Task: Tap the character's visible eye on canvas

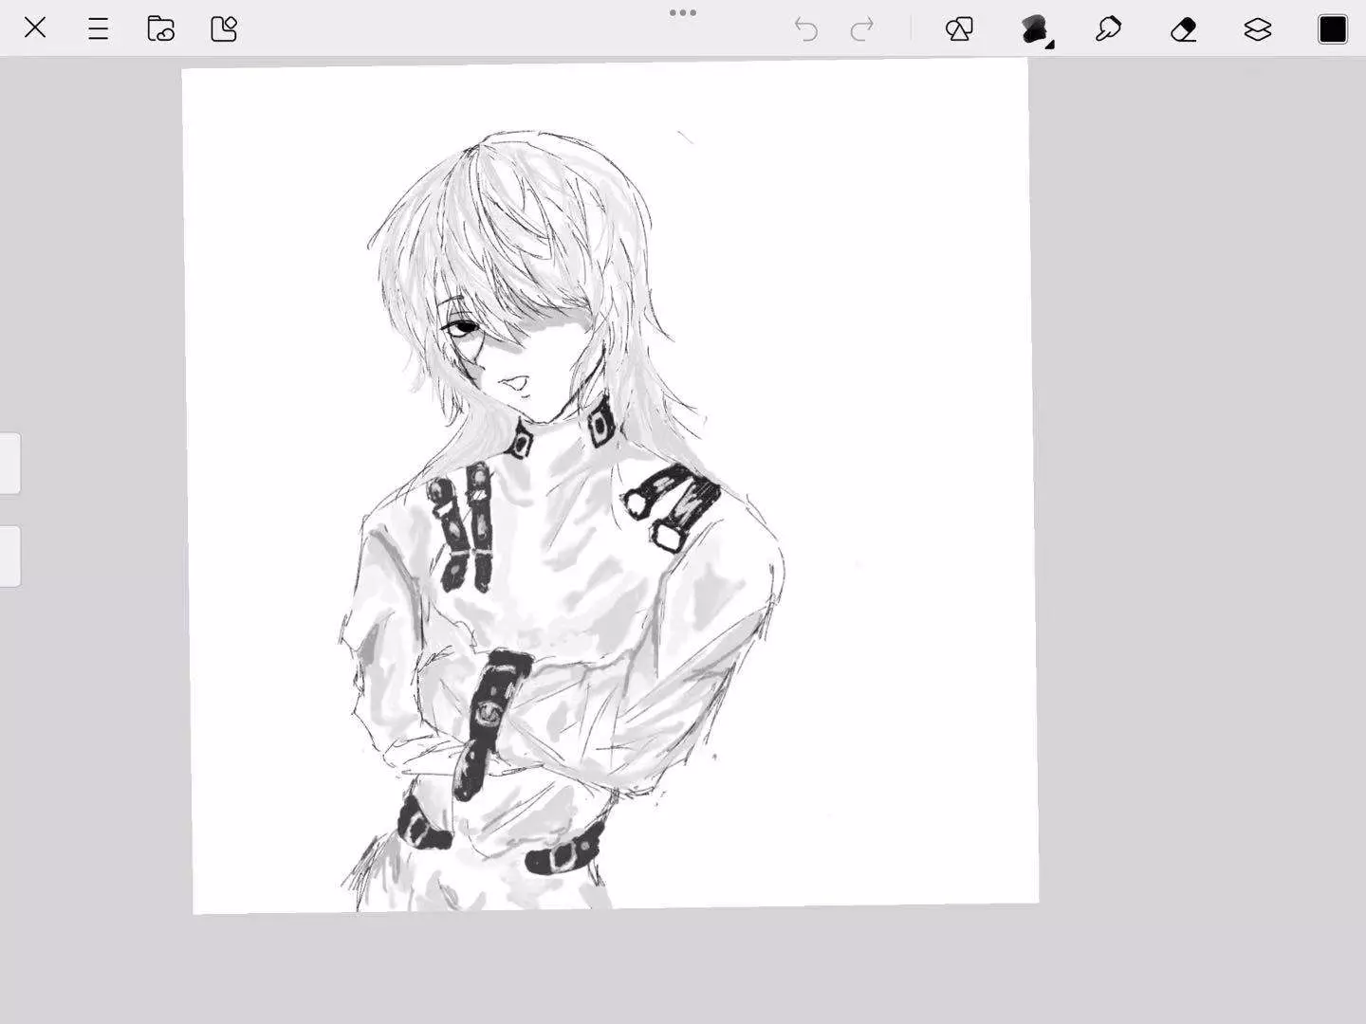Action: point(462,328)
